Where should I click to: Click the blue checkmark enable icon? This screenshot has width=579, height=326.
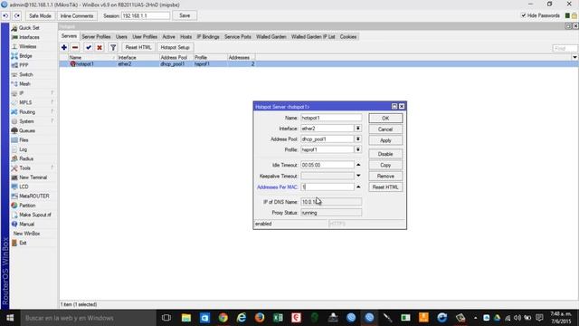point(89,47)
